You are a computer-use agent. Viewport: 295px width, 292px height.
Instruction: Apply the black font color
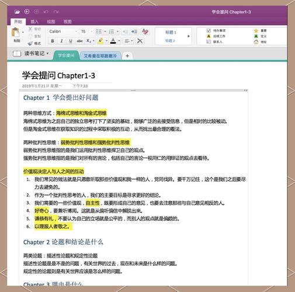click(113, 41)
